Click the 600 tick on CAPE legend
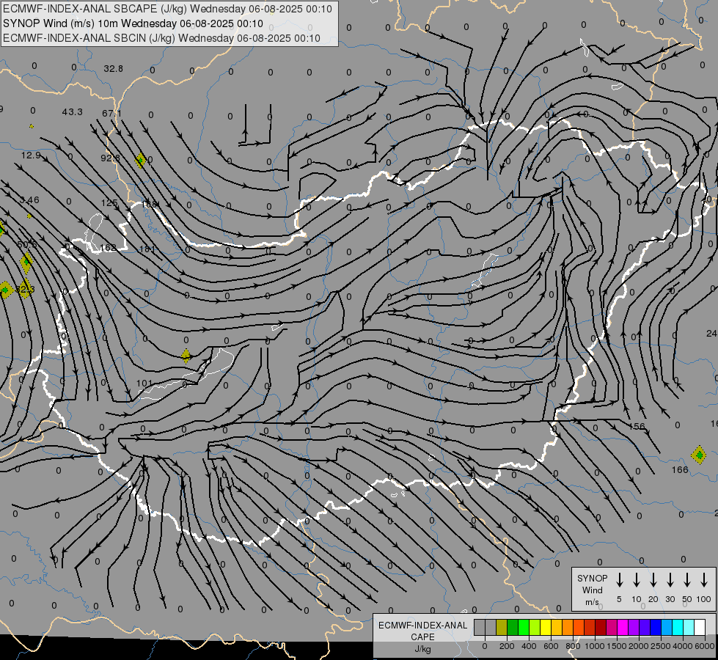This screenshot has width=718, height=660. coord(551,646)
